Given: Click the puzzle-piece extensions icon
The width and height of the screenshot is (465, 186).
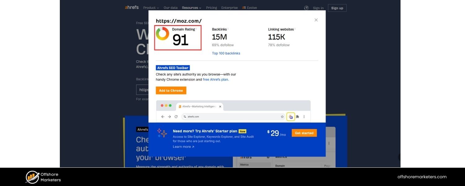Looking at the screenshot, I should (x=298, y=117).
